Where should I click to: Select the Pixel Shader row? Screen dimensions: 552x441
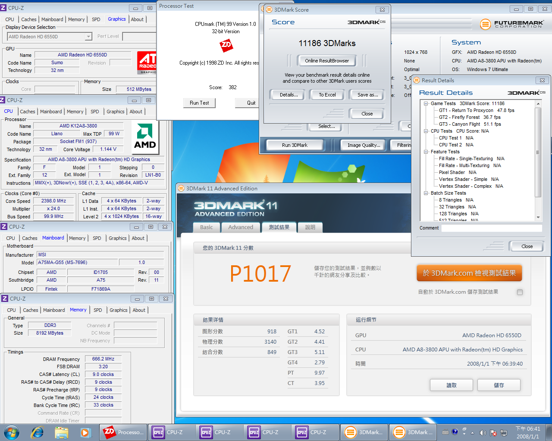click(x=458, y=172)
